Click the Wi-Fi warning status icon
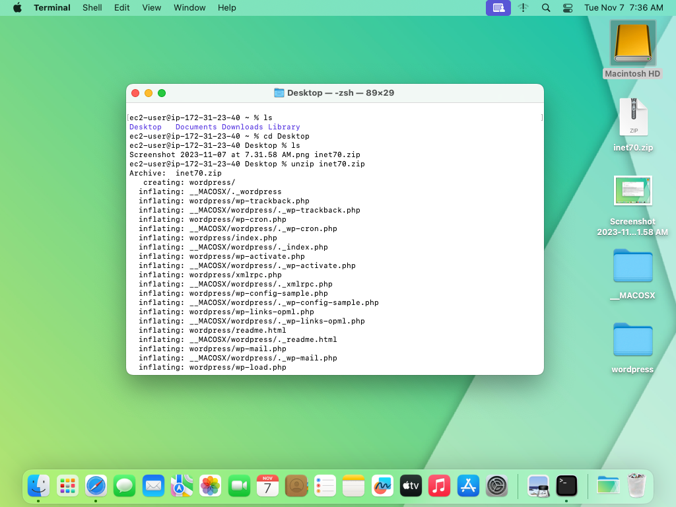 (524, 8)
